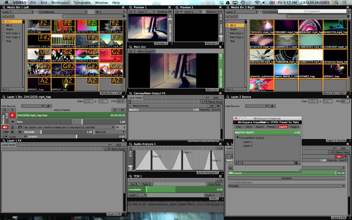
Task: Open Main Output dropdown in Main Out
Action: (x=146, y=51)
